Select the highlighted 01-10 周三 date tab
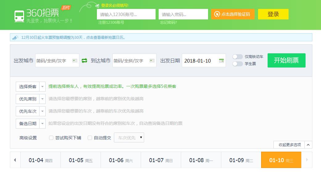Viewport: 321px width, 172px height. pos(281,160)
